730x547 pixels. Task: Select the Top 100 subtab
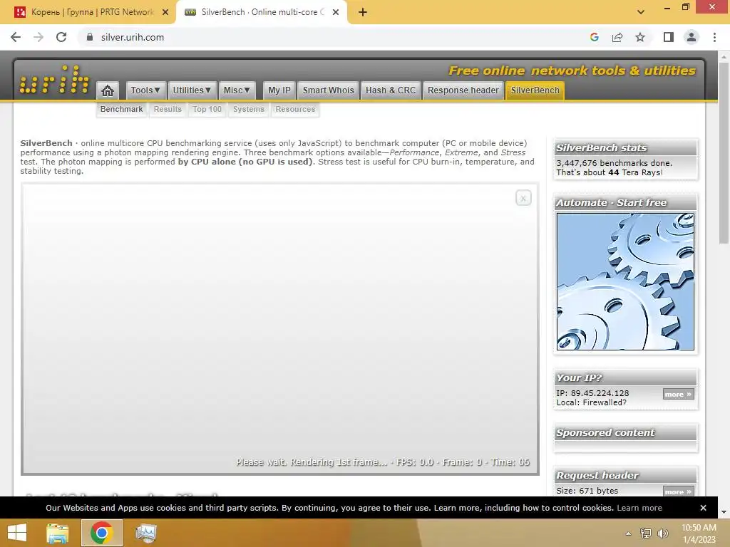(x=207, y=109)
